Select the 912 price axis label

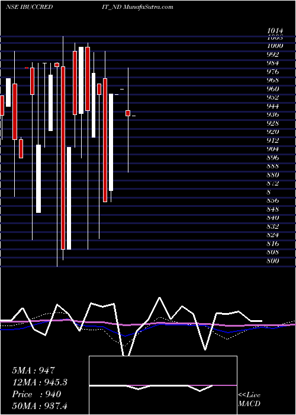[x=273, y=141]
